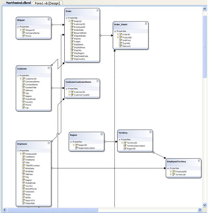
Task: Select the Employee LastName property icon
Action: [23, 157]
